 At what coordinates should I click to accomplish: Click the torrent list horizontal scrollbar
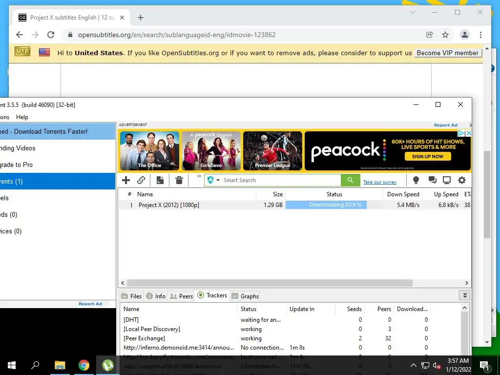270,283
